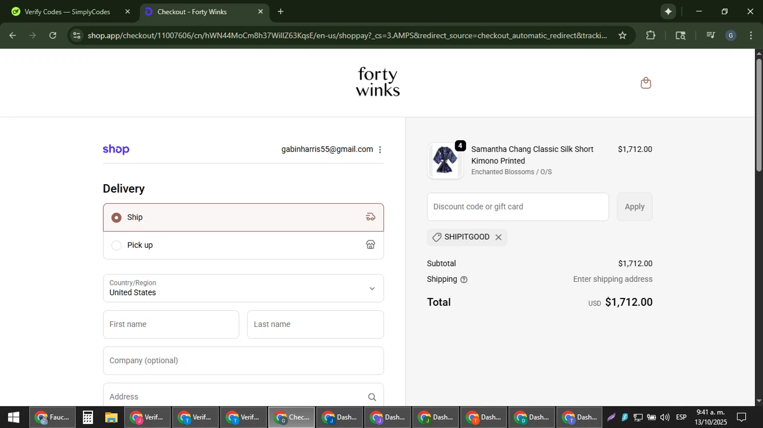Click the tag icon on SHIPITGOOD code

436,237
